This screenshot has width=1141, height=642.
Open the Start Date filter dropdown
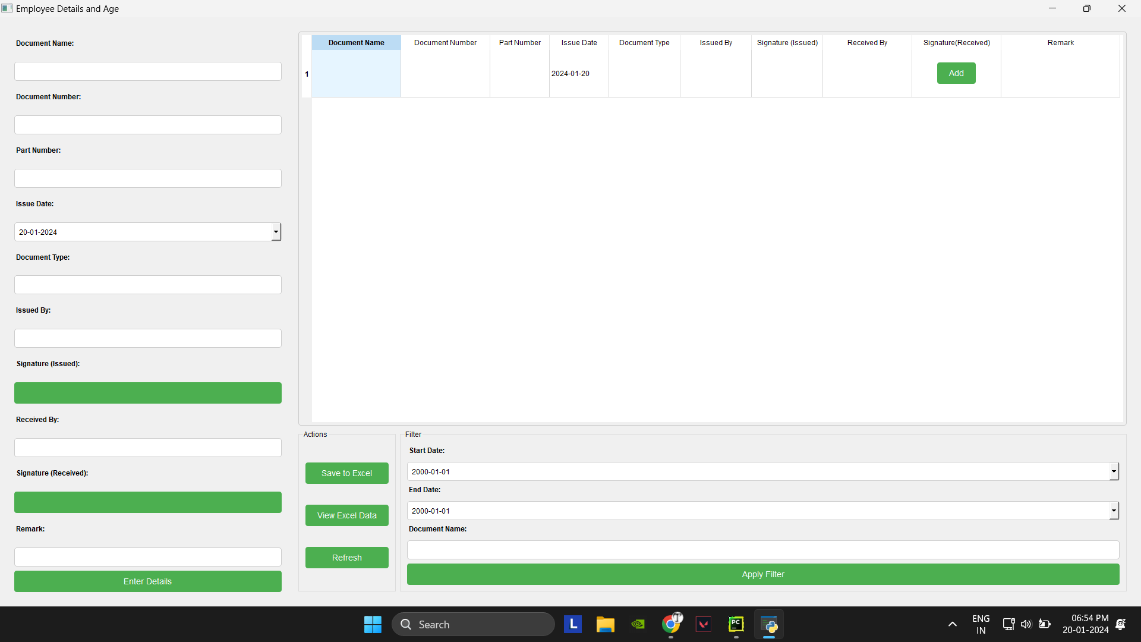[1114, 471]
